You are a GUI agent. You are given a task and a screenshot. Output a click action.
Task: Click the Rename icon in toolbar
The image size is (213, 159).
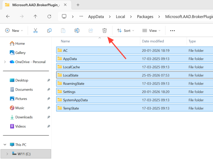[77, 30]
